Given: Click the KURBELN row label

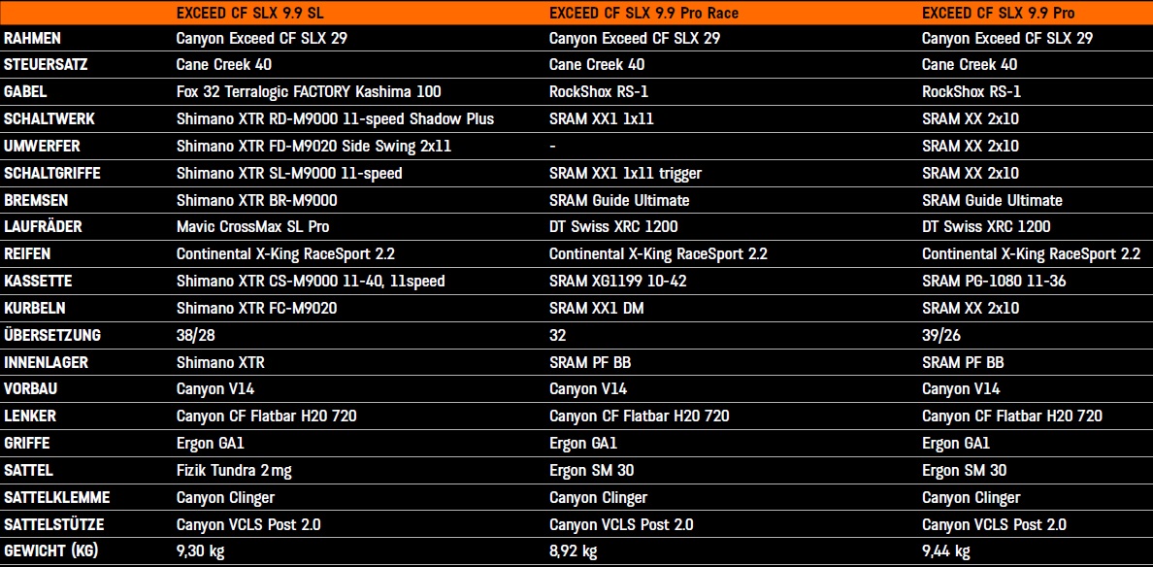Looking at the screenshot, I should 36,309.
